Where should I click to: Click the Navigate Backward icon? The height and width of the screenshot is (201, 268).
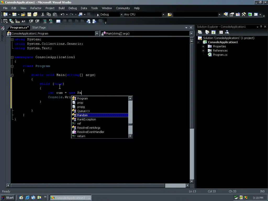80,15
